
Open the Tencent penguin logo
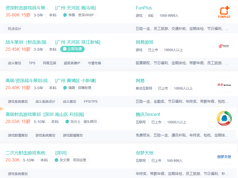(x=224, y=118)
